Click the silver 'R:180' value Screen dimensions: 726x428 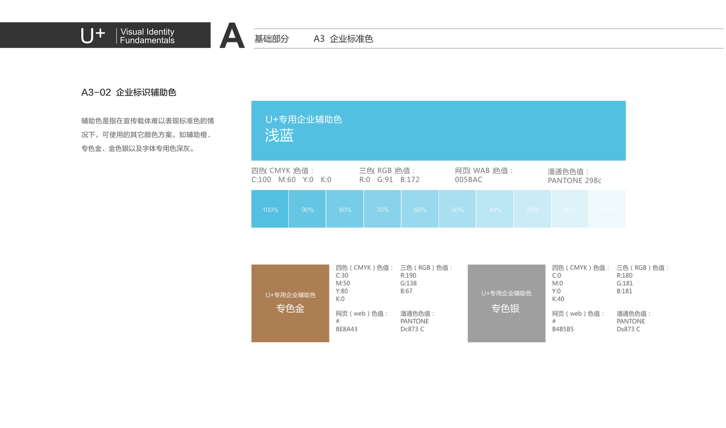pyautogui.click(x=624, y=276)
